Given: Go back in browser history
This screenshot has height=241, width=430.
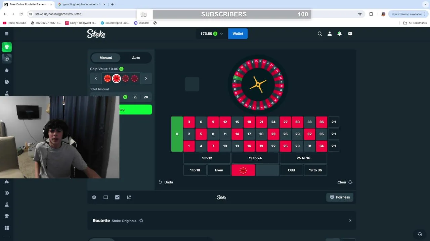Looking at the screenshot, I should tap(5, 14).
